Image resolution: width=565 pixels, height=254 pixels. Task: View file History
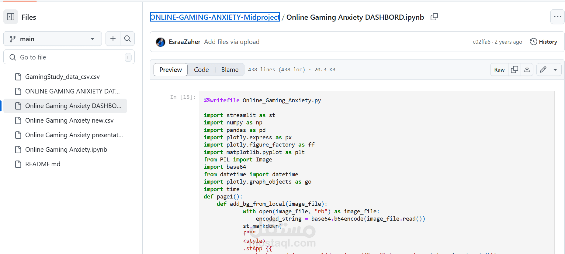(x=543, y=42)
